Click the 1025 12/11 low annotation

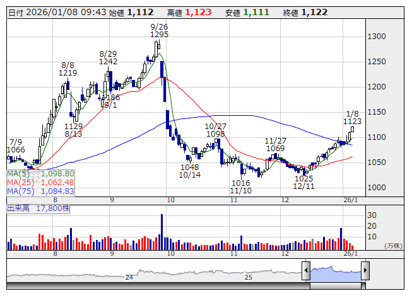click(x=303, y=183)
